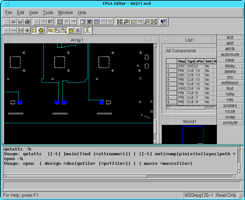Click the context help arrow icon
This screenshot has height=200, width=245.
163,22
